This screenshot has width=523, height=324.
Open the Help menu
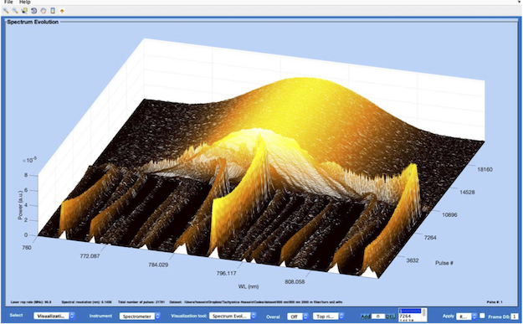pos(24,2)
